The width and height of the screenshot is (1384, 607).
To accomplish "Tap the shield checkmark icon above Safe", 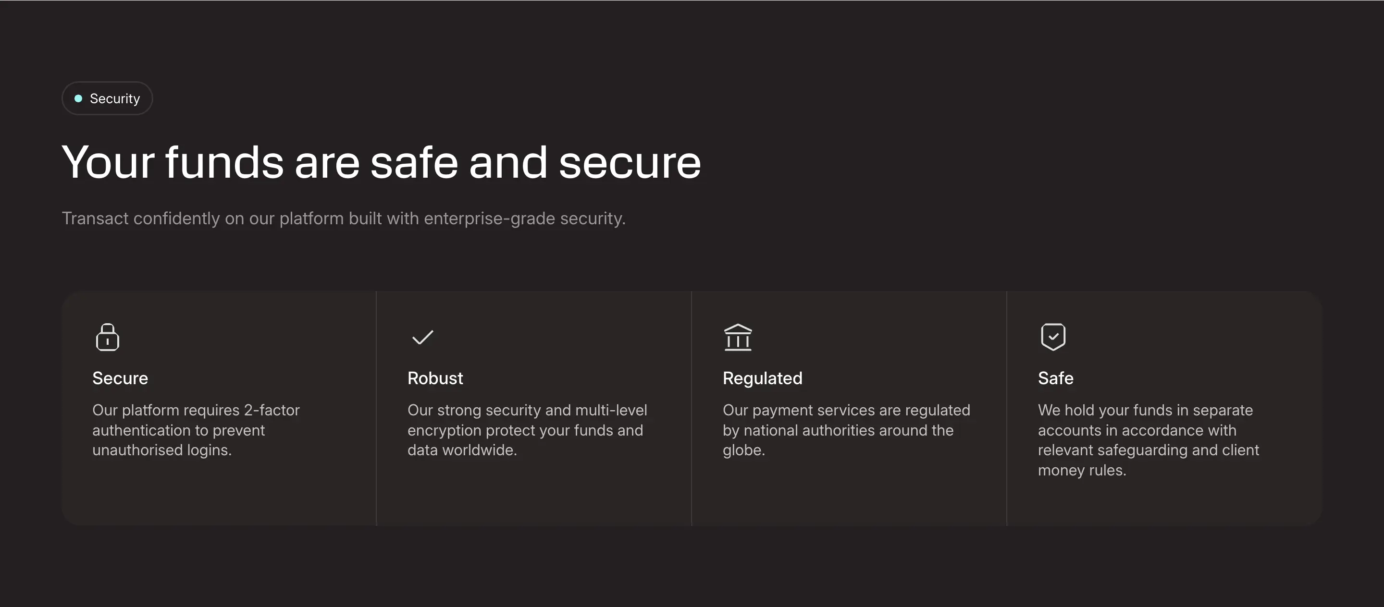I will [x=1053, y=337].
